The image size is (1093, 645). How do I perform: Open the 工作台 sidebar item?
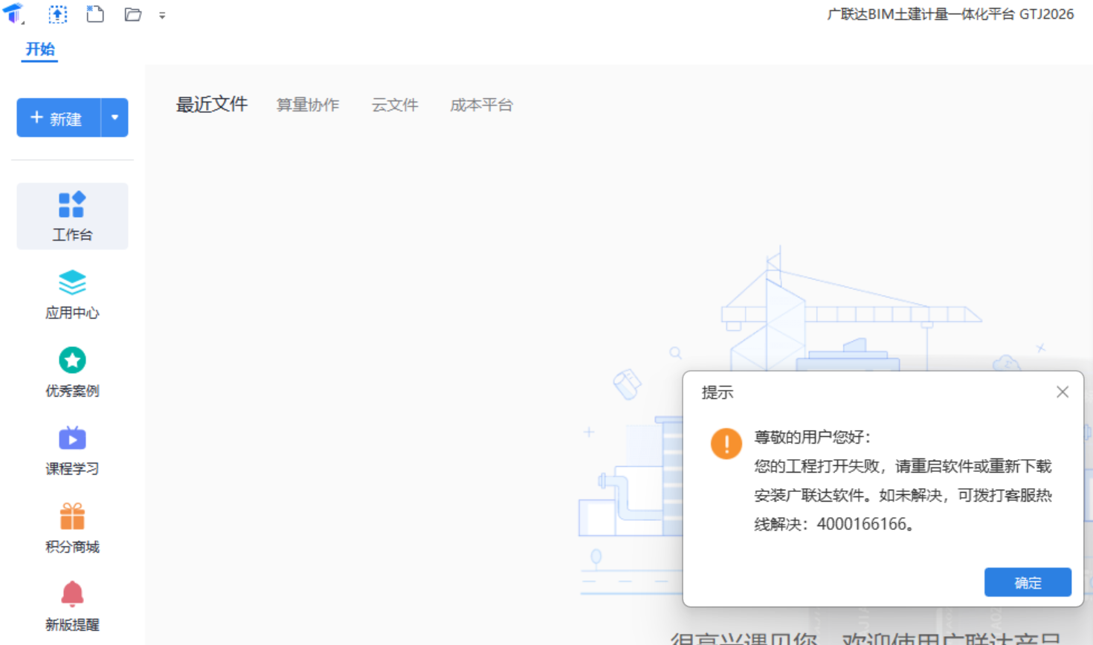coord(72,216)
